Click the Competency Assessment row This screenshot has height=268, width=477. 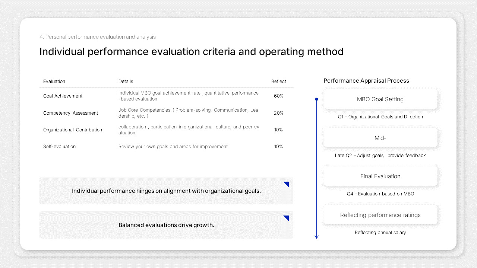(x=166, y=113)
